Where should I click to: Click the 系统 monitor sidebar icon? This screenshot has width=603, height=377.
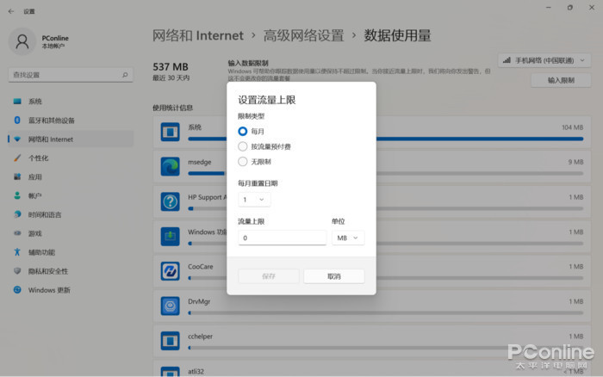point(17,102)
